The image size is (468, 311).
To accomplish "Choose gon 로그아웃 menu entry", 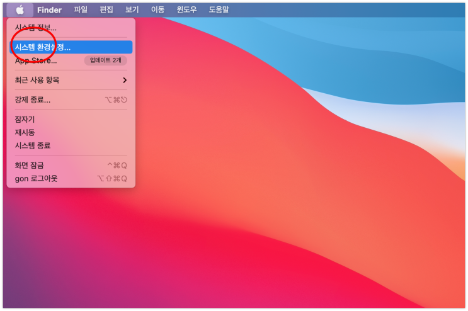I will (x=71, y=179).
